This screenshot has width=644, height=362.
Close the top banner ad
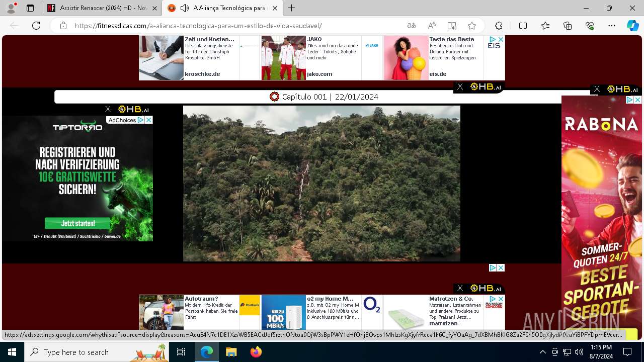click(x=501, y=39)
